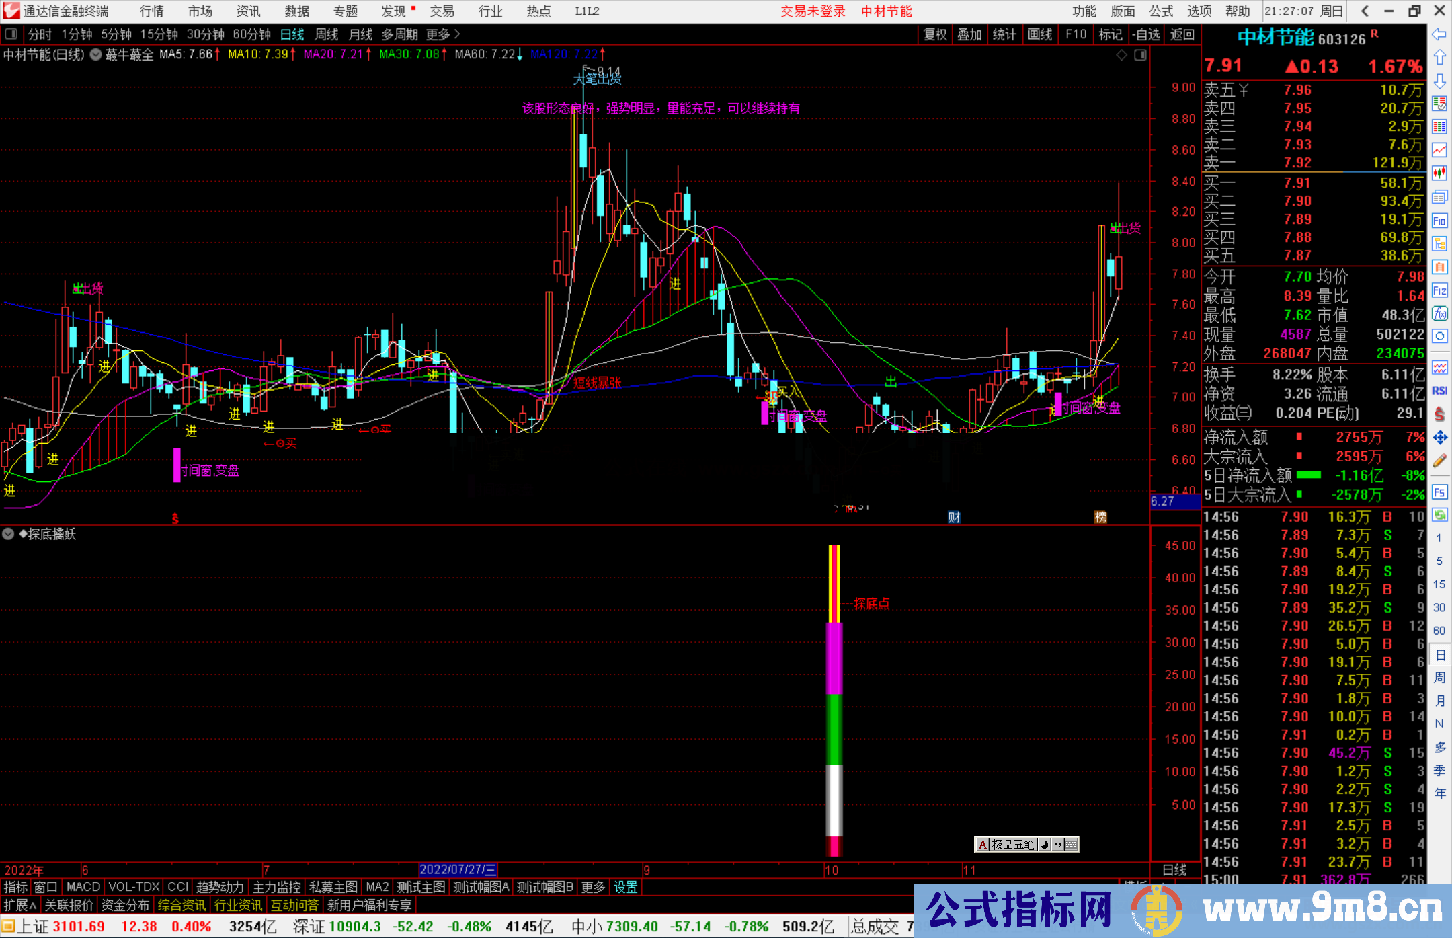Select the pencil drawing tool icon
Viewport: 1452px width, 938px height.
click(x=1439, y=461)
